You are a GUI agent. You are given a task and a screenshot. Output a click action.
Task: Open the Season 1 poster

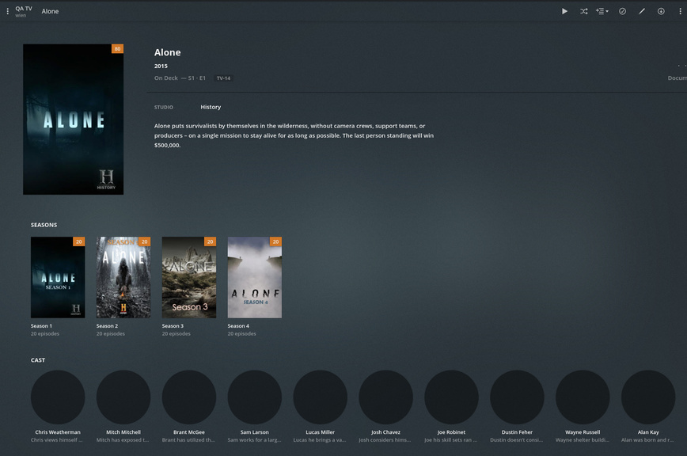58,277
